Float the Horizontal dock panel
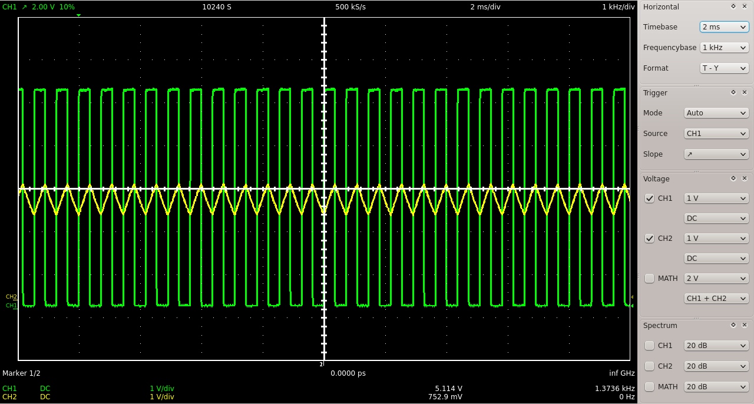Screen dimensions: 754x404 (x=733, y=6)
